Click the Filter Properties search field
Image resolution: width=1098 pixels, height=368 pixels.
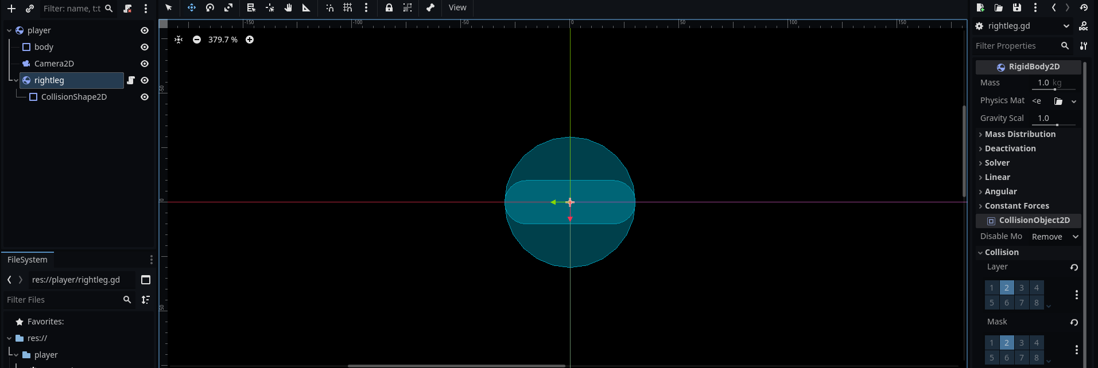1016,46
